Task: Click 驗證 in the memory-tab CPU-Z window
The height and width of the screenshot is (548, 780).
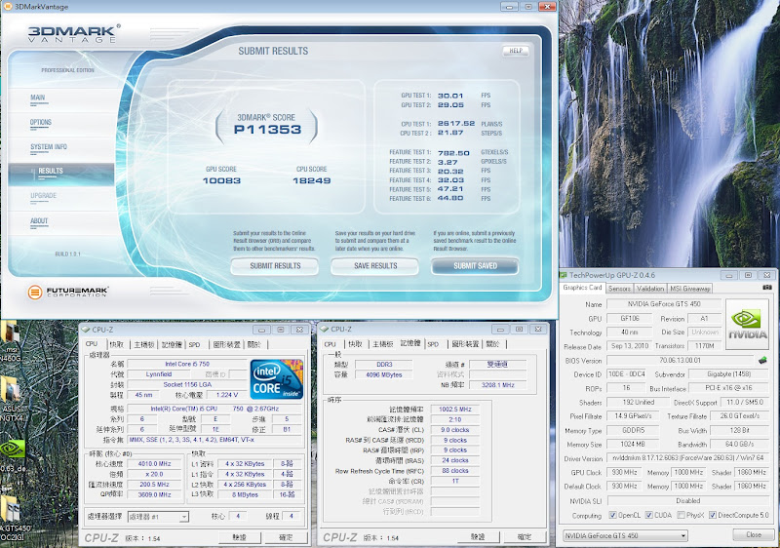Action: (478, 537)
